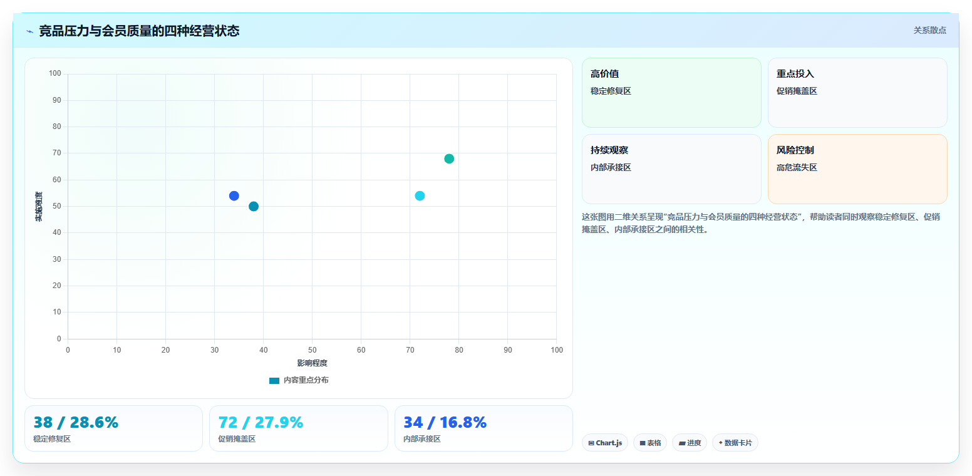Image resolution: width=972 pixels, height=476 pixels.
Task: Open the 风险控制 高危流失区 quadrant card
Action: pos(857,169)
